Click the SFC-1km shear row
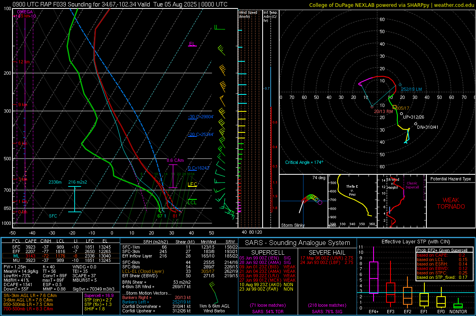The width and height of the screenshot is (476, 316). pyautogui.click(x=180, y=247)
